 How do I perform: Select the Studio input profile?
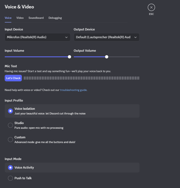(72, 125)
